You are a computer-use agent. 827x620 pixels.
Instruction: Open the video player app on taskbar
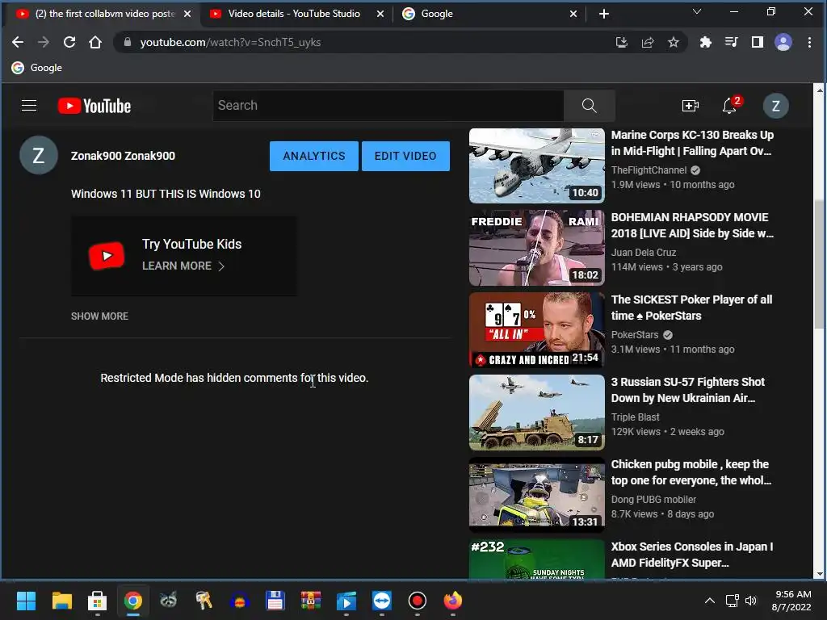point(346,601)
